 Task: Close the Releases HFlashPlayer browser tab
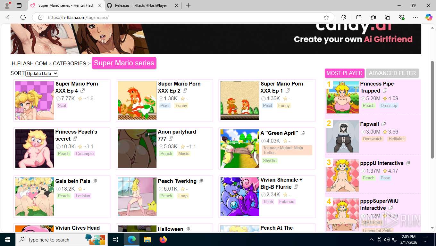point(176,5)
